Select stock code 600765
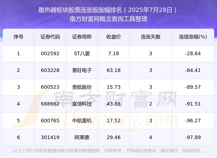This screenshot has width=217, height=158. click(x=50, y=121)
